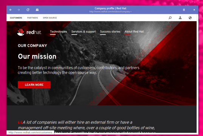
Task: Close the browser window
Action: (x=194, y=10)
